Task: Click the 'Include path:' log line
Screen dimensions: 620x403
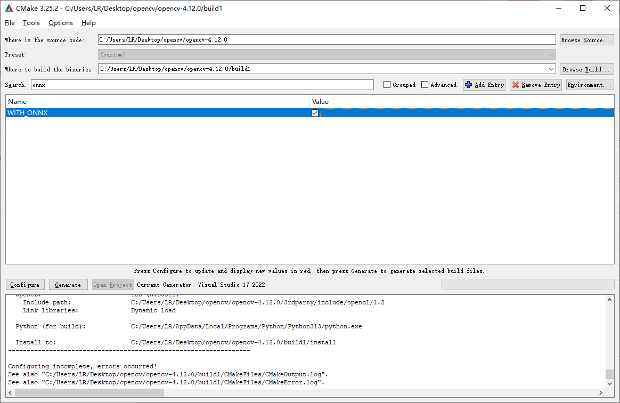Action: [203, 302]
